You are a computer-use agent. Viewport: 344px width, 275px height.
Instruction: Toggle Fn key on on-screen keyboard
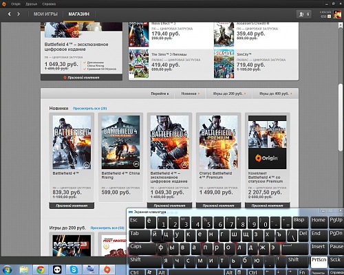point(303,272)
